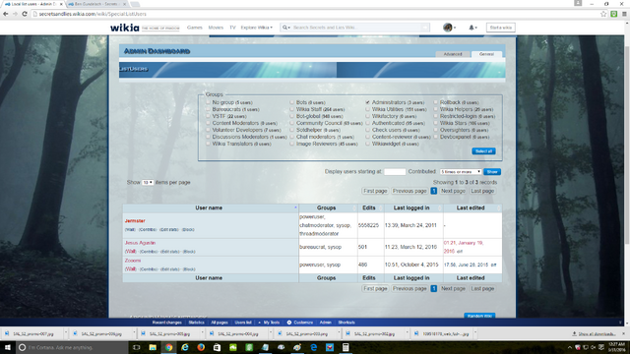Image resolution: width=630 pixels, height=354 pixels.
Task: Open the notifications bell icon
Action: [472, 28]
